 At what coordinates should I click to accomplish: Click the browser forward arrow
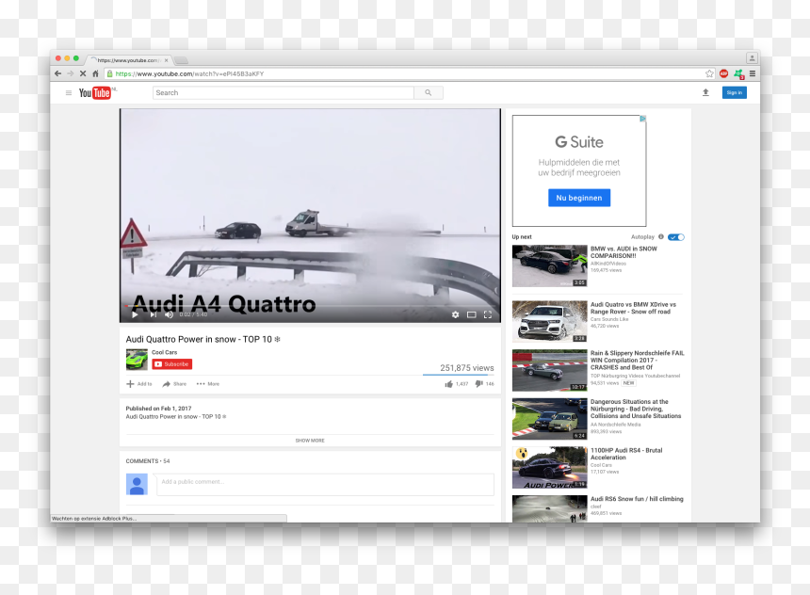(71, 73)
